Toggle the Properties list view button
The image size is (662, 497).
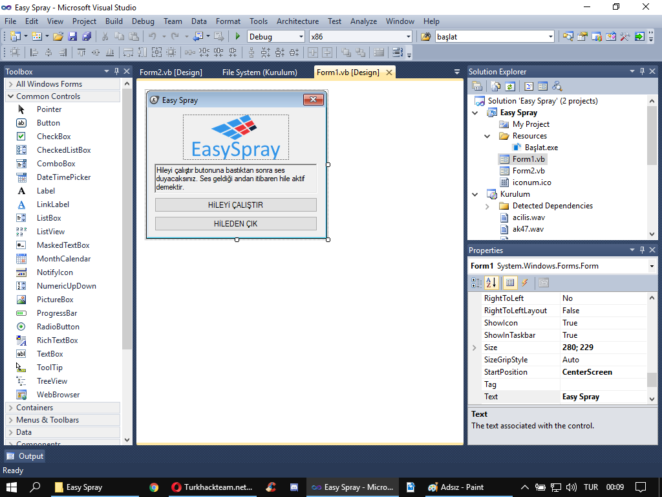coord(510,283)
